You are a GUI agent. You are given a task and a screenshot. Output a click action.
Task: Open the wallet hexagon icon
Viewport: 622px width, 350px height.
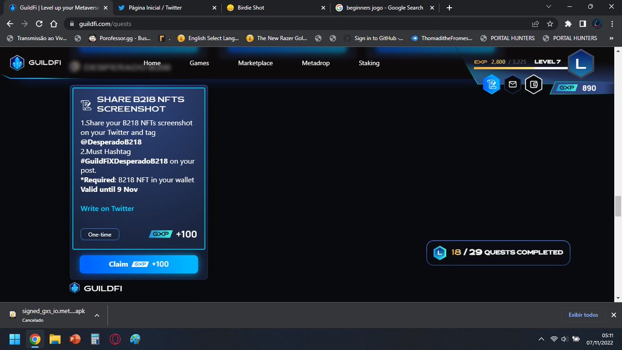click(533, 84)
